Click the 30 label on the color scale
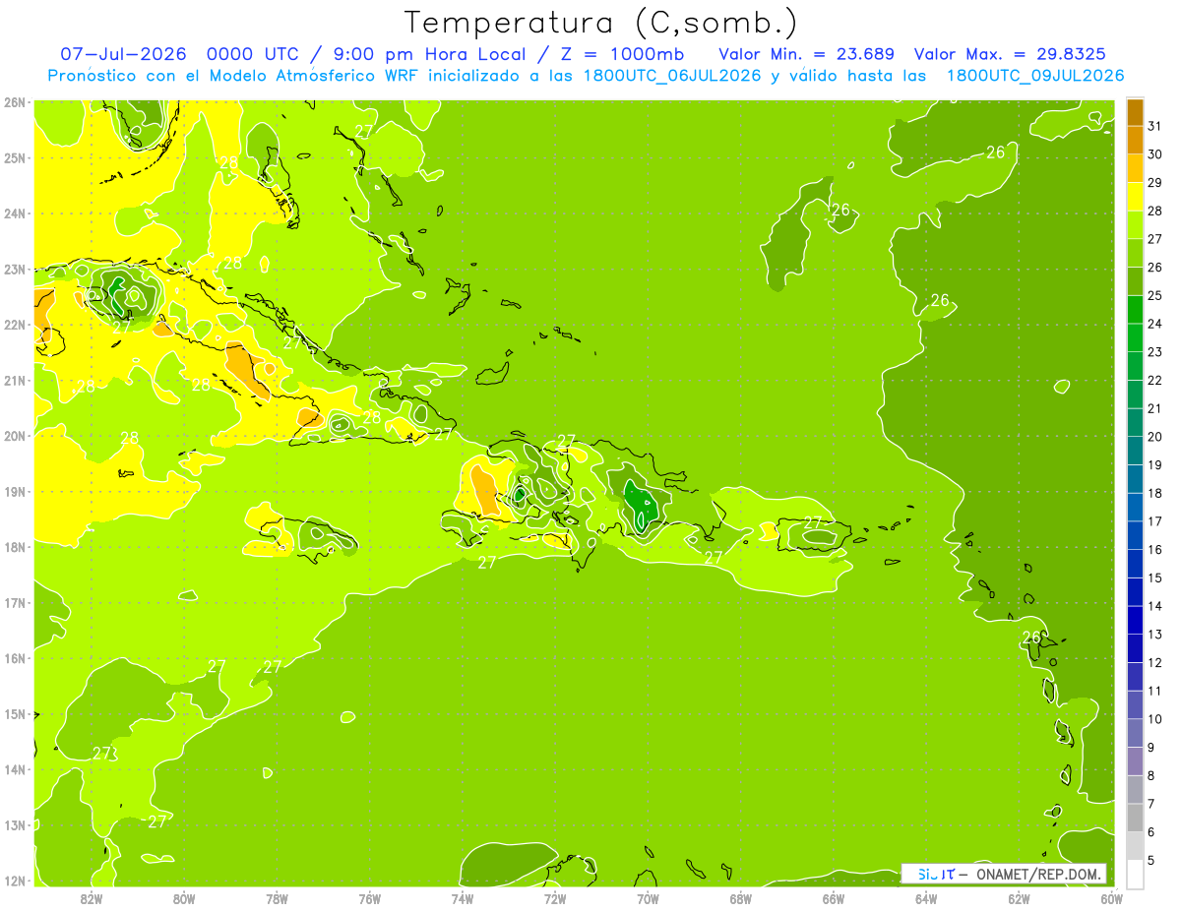This screenshot has width=1181, height=912. coord(1154,154)
